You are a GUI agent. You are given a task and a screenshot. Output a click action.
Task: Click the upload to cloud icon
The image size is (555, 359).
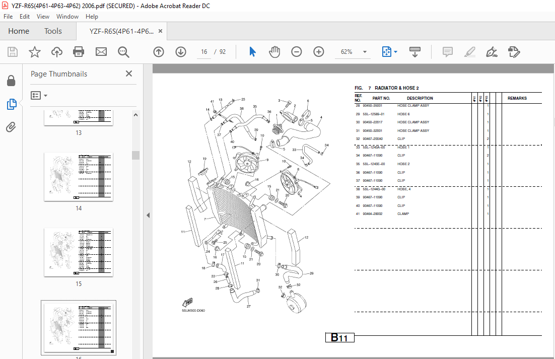(56, 52)
